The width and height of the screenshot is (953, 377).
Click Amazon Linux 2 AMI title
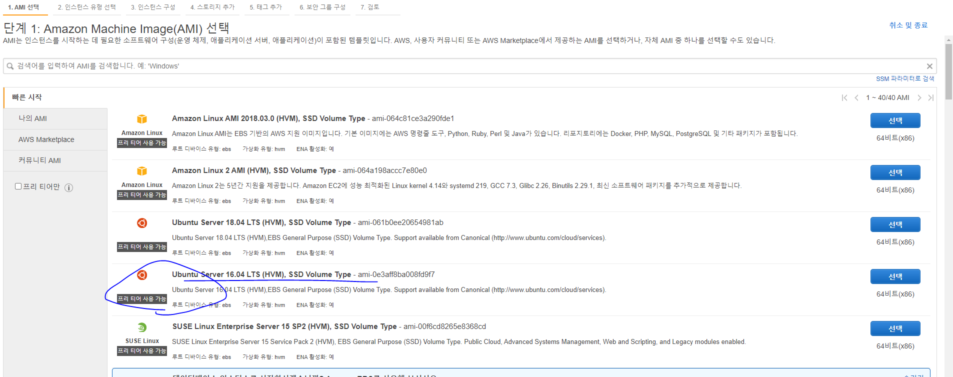click(254, 170)
